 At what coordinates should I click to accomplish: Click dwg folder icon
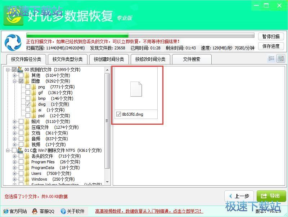33,104
